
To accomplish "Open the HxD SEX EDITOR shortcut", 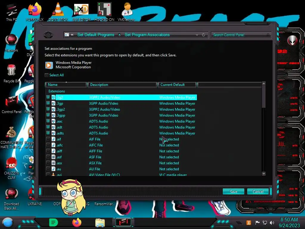I will (x=81, y=12).
